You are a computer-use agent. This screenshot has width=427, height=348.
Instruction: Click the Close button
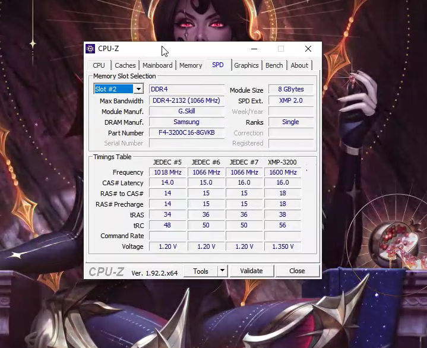pos(297,271)
